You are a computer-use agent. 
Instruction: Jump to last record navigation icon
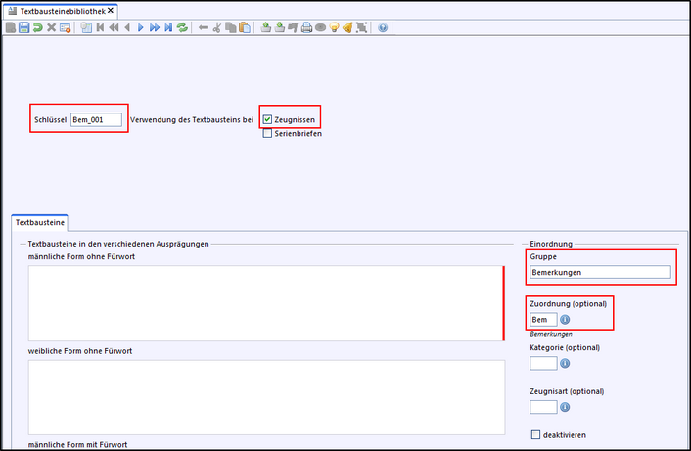point(168,27)
